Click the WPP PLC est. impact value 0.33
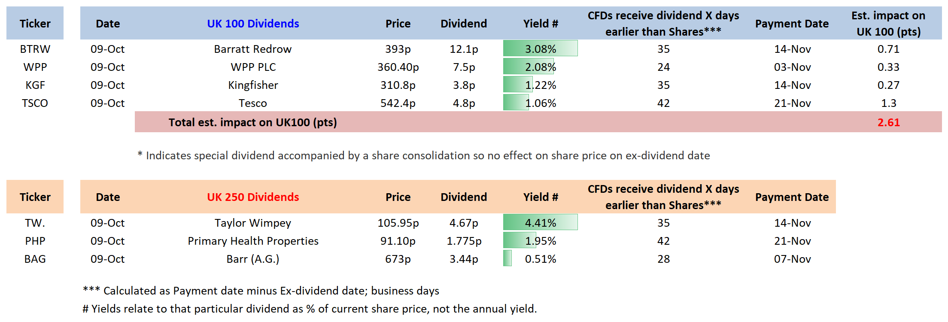948x322 pixels. 888,67
